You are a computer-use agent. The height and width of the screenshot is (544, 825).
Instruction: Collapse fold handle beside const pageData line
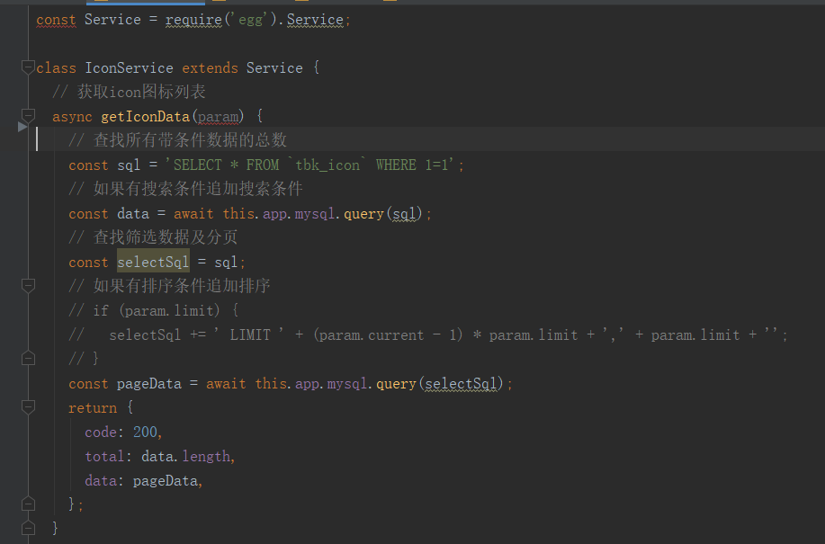(27, 358)
